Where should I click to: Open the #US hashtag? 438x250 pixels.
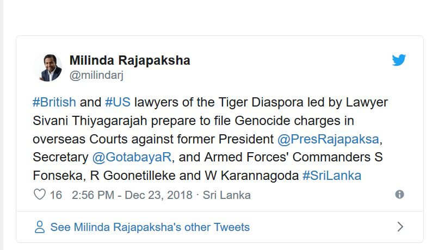[117, 103]
